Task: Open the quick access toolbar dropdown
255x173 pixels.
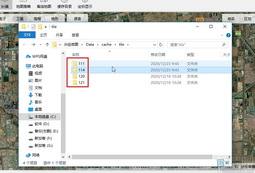Action: (46, 27)
